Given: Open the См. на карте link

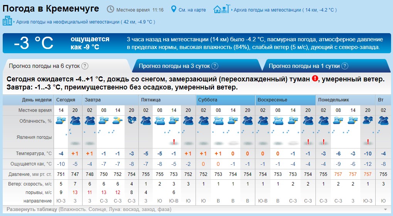Looking at the screenshot, I should (192, 10).
